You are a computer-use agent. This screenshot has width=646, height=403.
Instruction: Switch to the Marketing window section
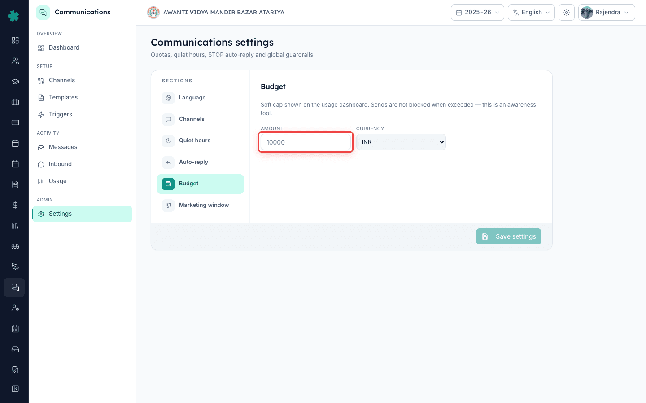200,205
